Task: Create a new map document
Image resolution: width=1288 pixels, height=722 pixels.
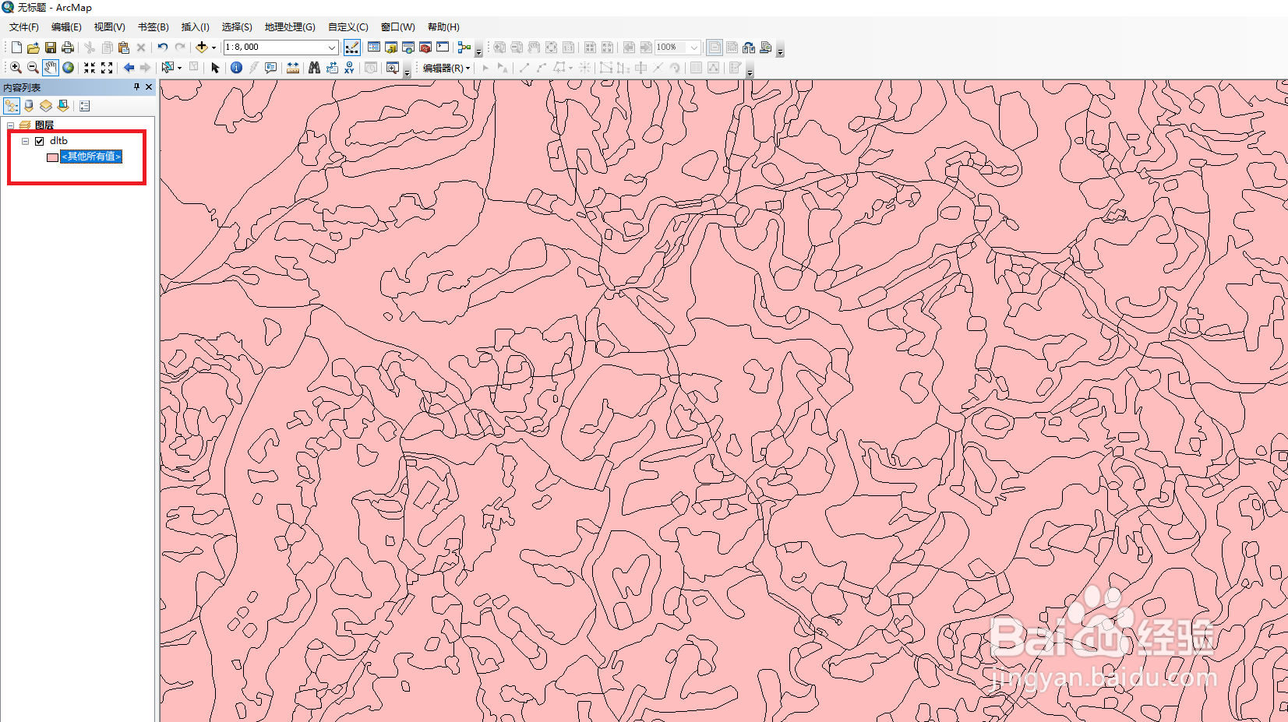Action: (x=16, y=48)
